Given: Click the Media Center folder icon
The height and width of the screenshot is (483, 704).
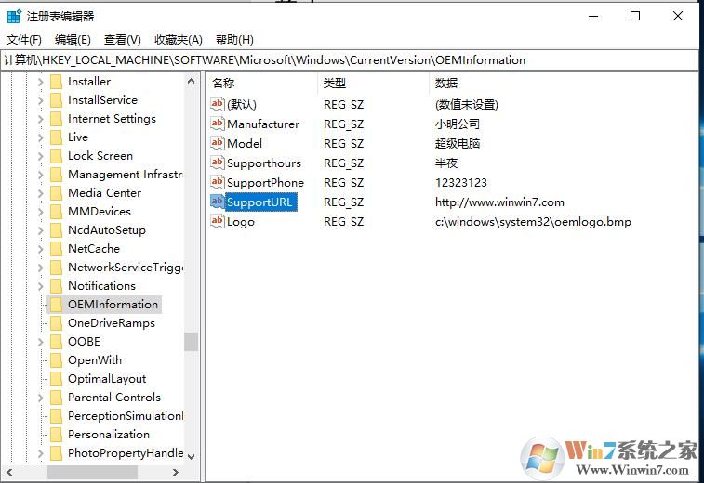Looking at the screenshot, I should tap(57, 193).
